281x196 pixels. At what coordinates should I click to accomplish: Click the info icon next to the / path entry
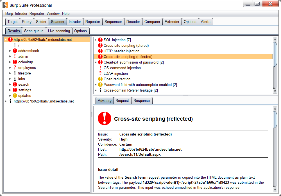[15, 45]
